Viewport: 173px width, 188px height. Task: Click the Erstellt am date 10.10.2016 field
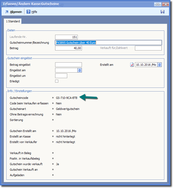(146, 65)
